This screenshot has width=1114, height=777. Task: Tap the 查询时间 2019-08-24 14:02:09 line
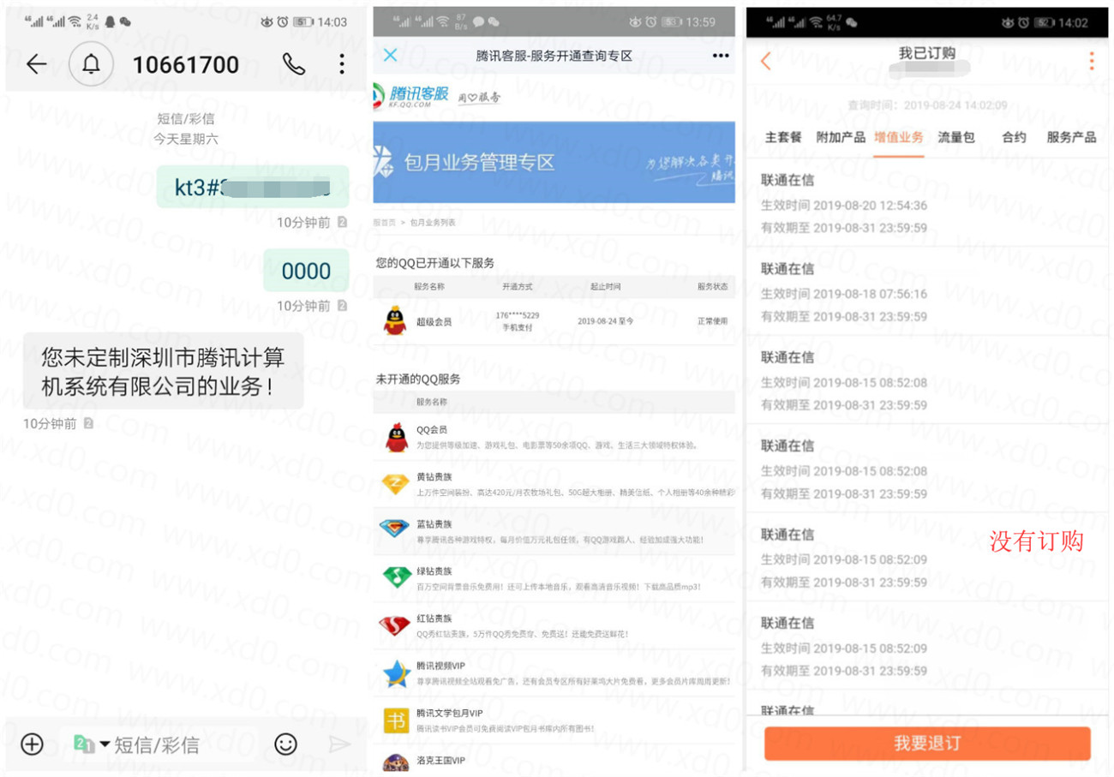tap(927, 106)
